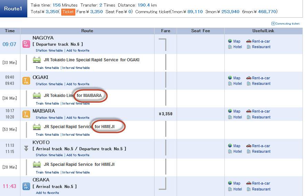Click the globe Map icon in NAGOYA row

pyautogui.click(x=230, y=41)
